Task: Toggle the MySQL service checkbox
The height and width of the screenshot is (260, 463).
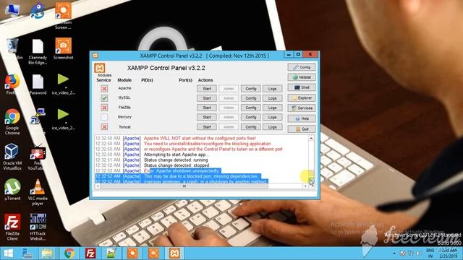Action: point(104,98)
